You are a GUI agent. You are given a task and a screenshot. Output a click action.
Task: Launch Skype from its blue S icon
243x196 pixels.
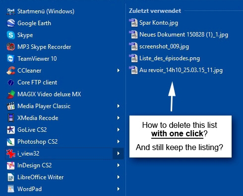coord(11,35)
